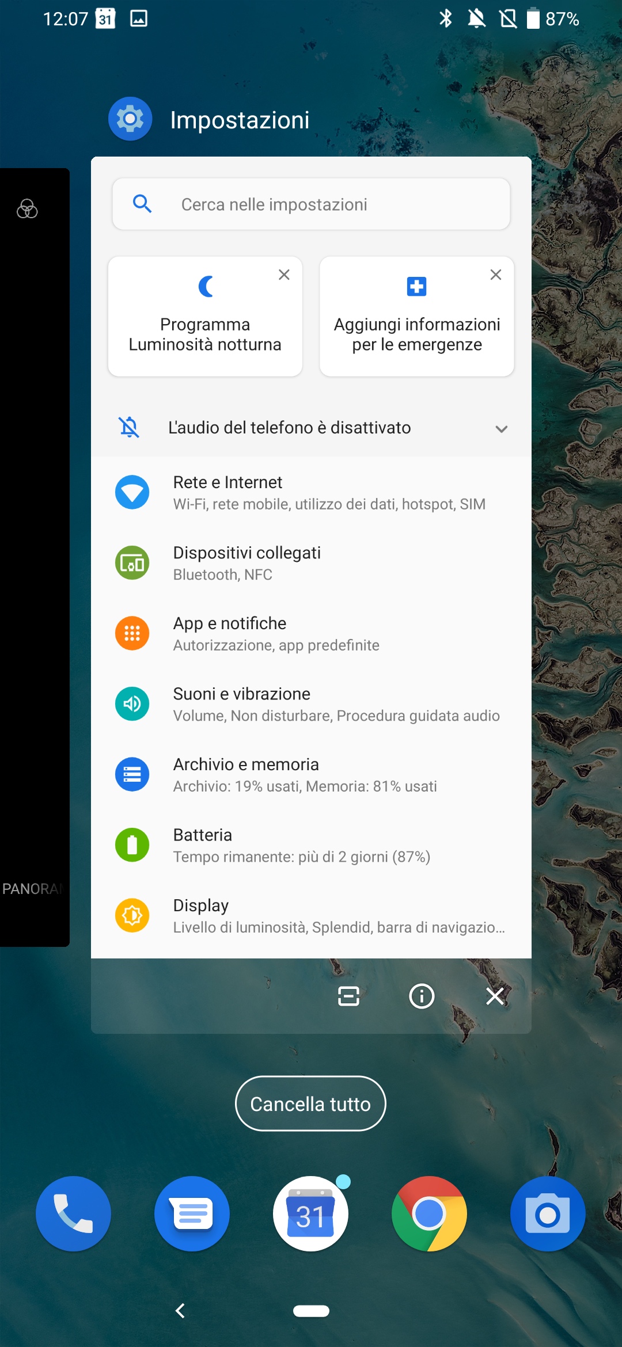Viewport: 622px width, 1347px height.
Task: Tap the Bluetooth status bar icon
Action: pyautogui.click(x=446, y=18)
